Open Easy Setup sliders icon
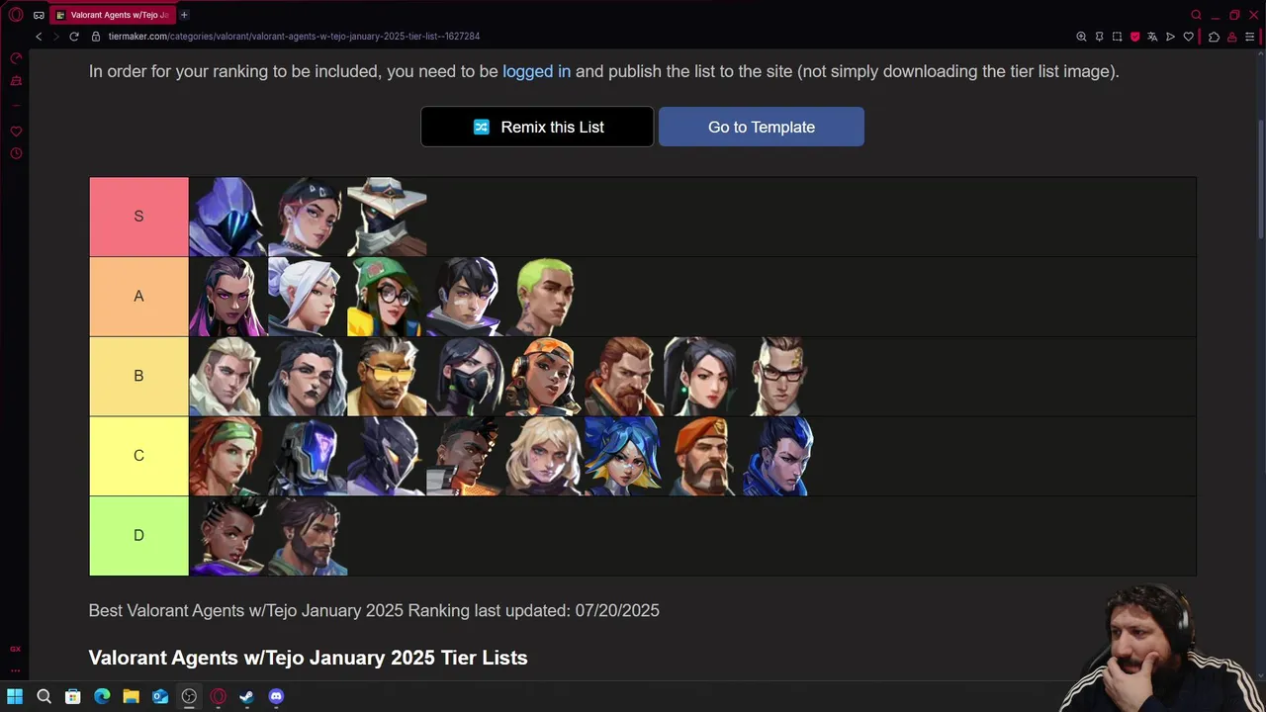1266x712 pixels. [x=1250, y=37]
